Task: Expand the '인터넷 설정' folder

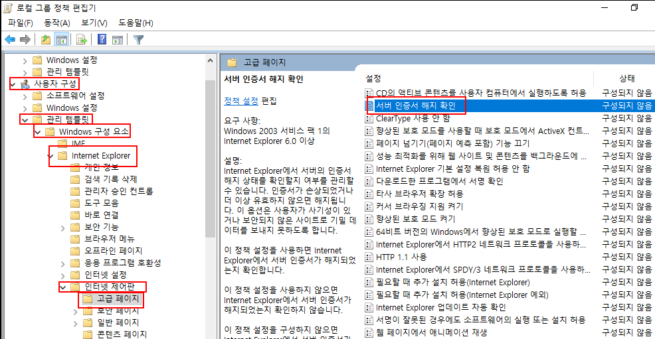Action: [62, 275]
